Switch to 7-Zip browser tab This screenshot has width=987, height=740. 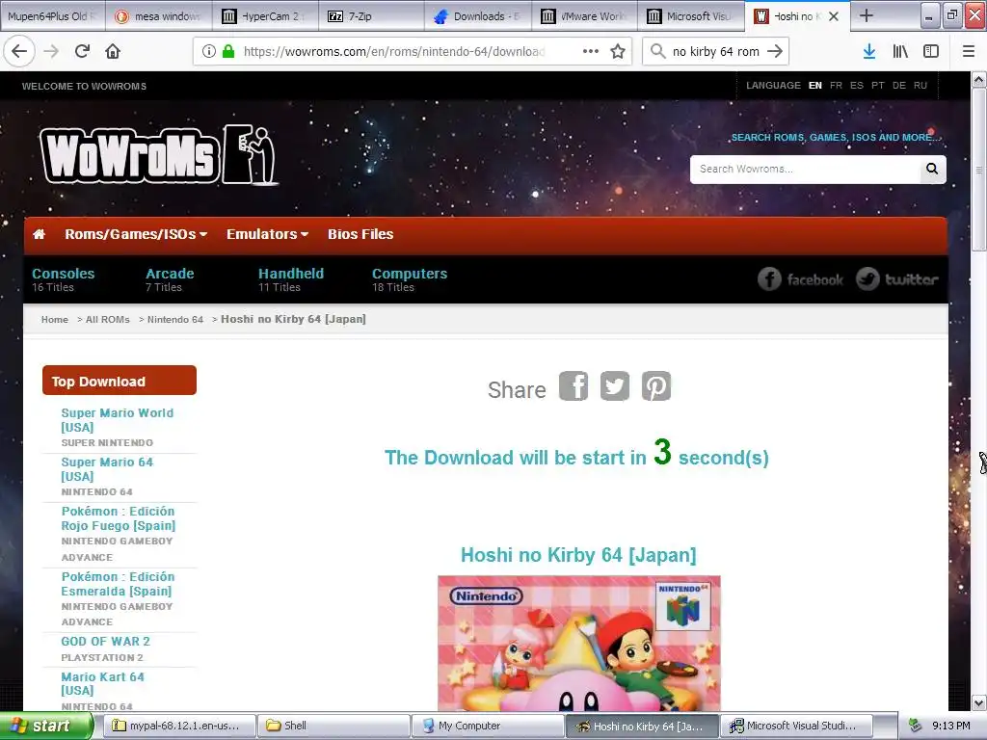click(371, 16)
